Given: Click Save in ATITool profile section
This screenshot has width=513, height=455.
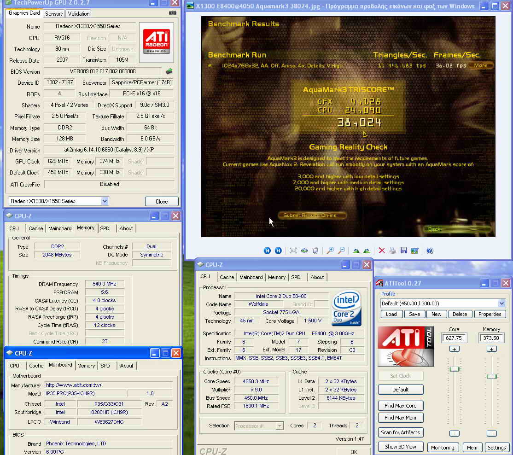Looking at the screenshot, I should coord(414,314).
